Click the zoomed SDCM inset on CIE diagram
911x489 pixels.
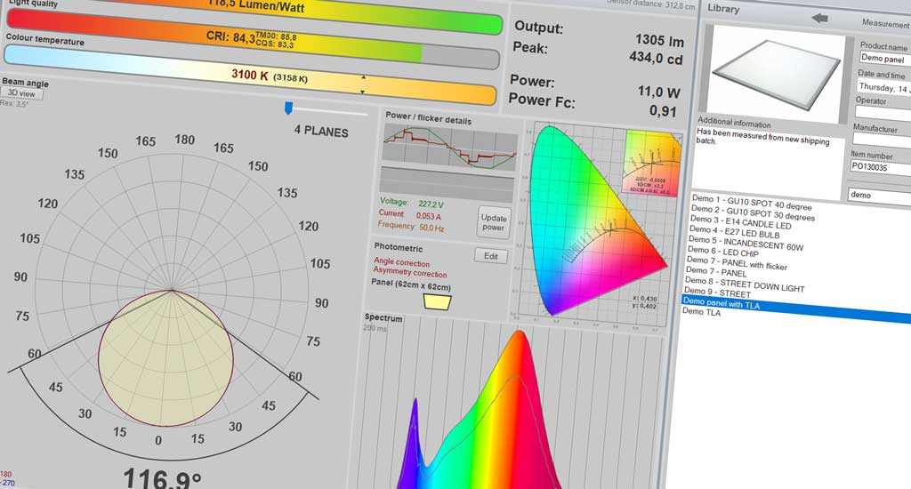click(x=650, y=164)
